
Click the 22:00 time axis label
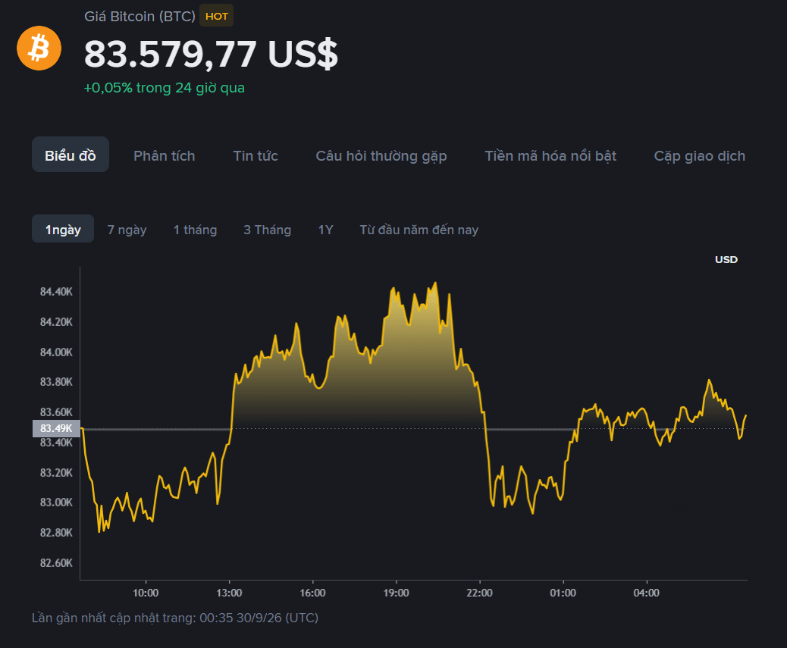(479, 593)
